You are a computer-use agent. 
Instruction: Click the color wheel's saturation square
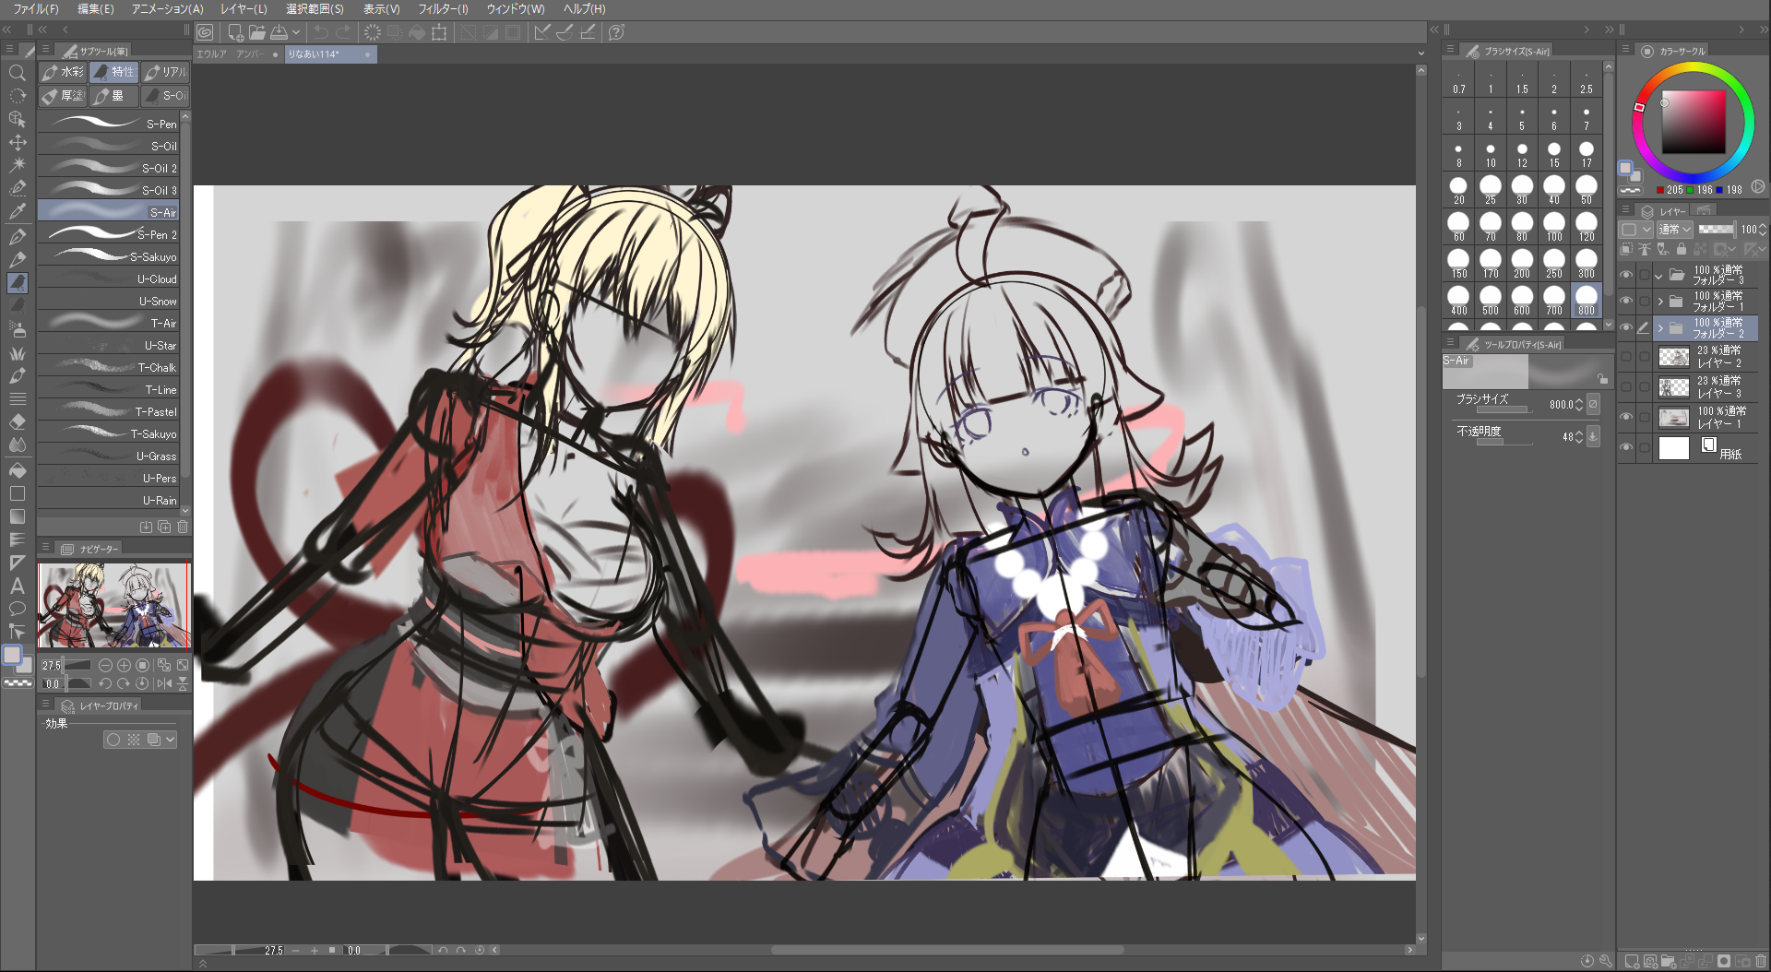1694,122
